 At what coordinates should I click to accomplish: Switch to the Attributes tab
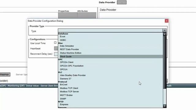(x=82, y=11)
